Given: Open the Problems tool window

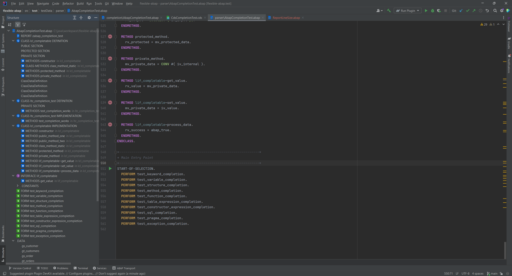Looking at the screenshot, I should 61,268.
